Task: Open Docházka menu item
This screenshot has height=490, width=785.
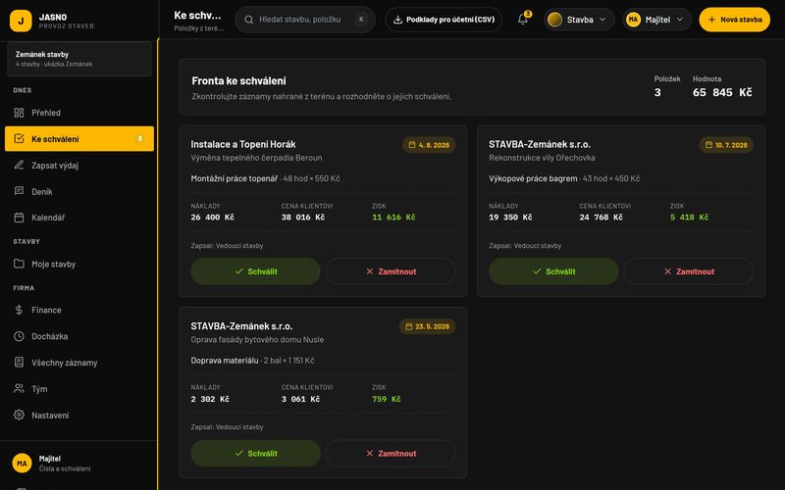Action: pos(79,336)
